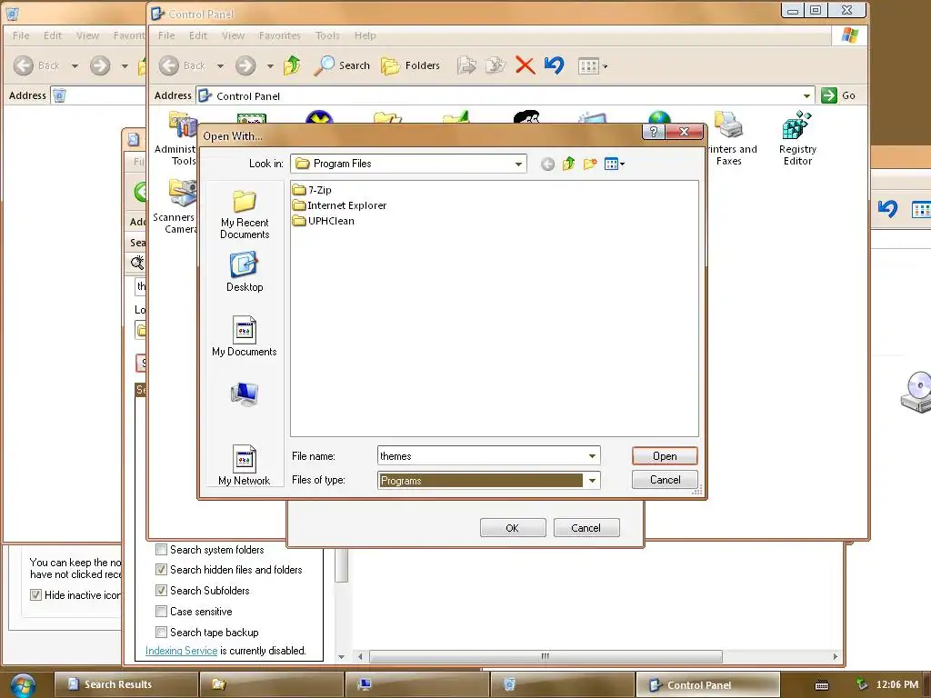Click Move To icon in Control Panel toolbar
Image resolution: width=931 pixels, height=698 pixels.
click(466, 65)
